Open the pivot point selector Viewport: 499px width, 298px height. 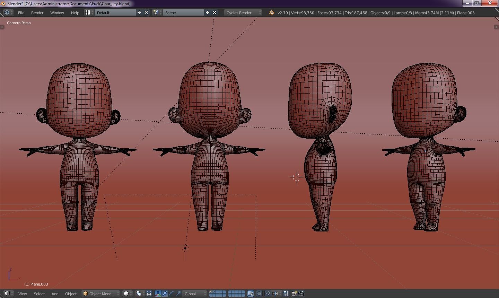tap(140, 293)
